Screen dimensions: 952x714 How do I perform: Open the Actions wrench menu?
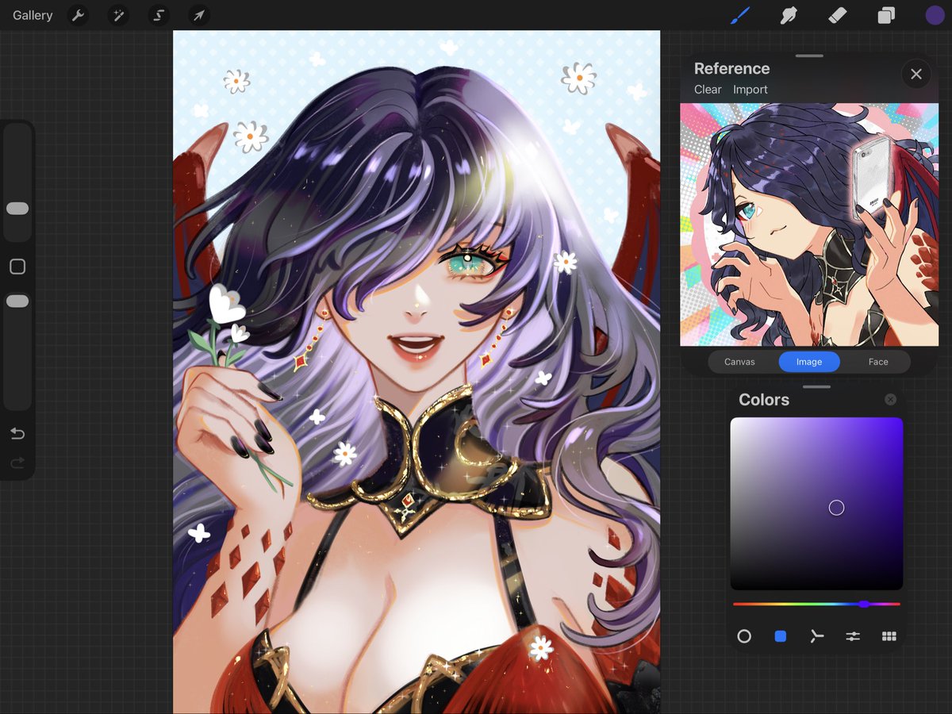pos(79,15)
